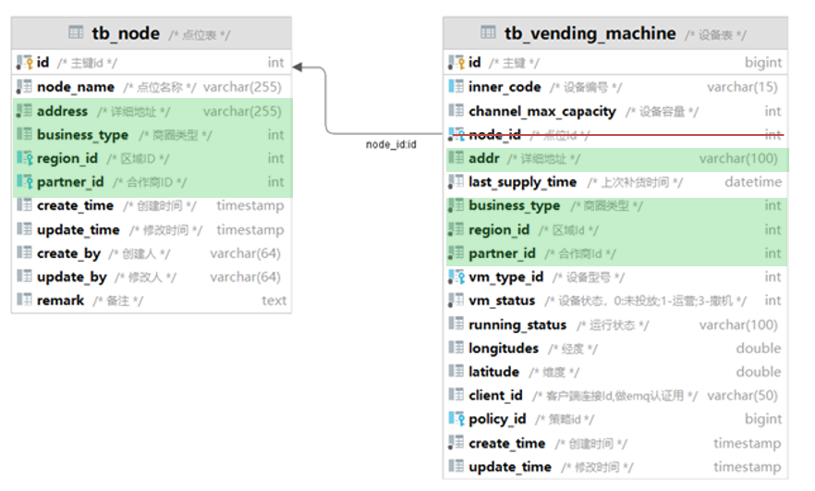The height and width of the screenshot is (491, 815).
Task: Click the column icon beside last_supply_time
Action: coord(456,182)
